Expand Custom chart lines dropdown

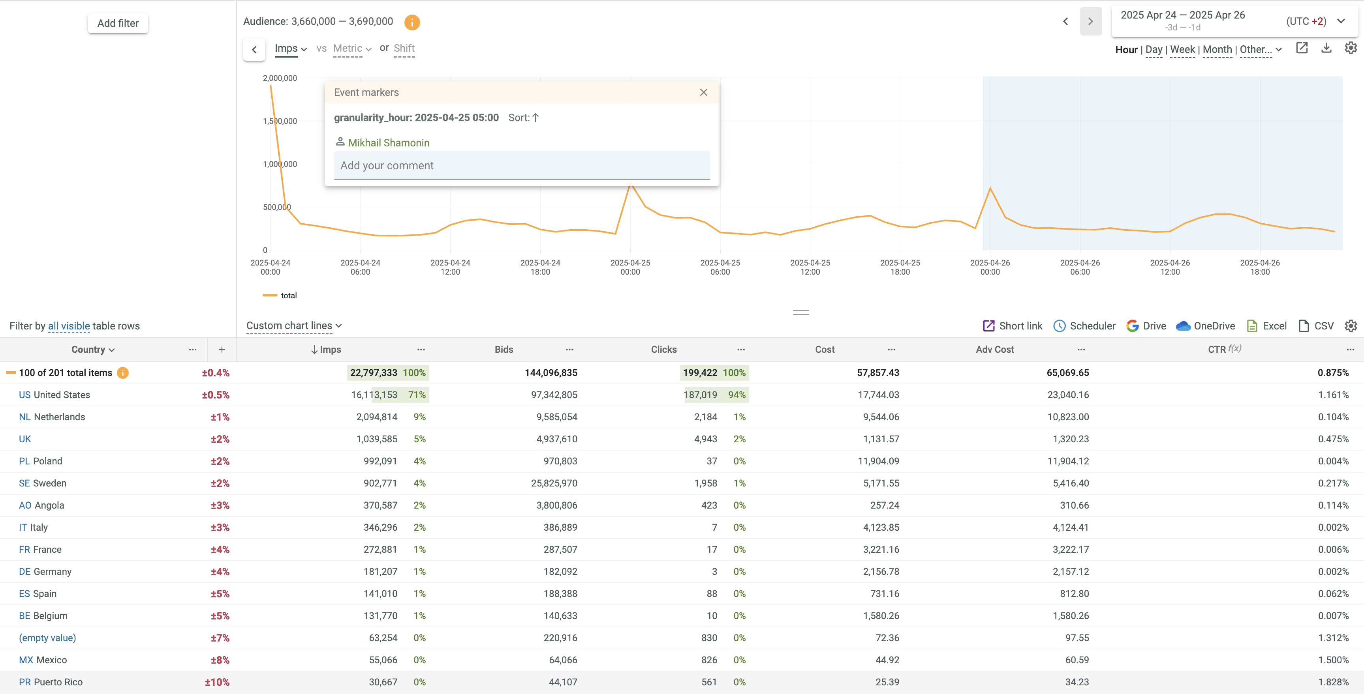pyautogui.click(x=294, y=326)
